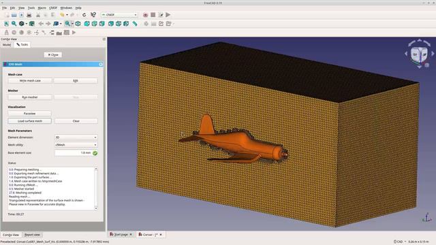
Task: Click the Close button in Tasks panel
Action: tap(53, 55)
